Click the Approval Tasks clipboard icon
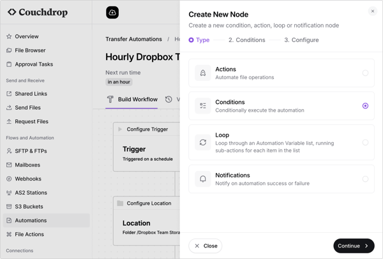The image size is (383, 259). pos(9,64)
